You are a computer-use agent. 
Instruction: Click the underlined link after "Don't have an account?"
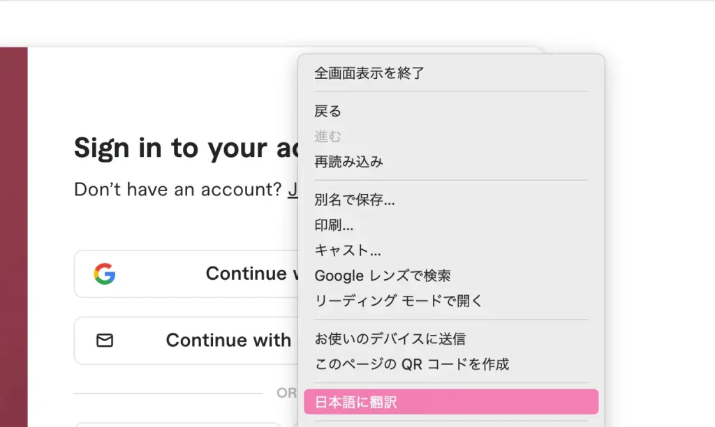tap(293, 190)
